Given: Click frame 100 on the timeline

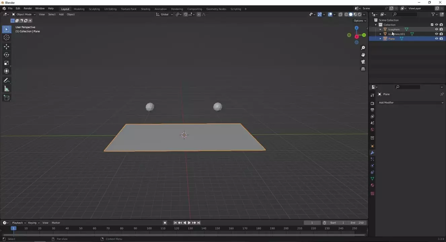Looking at the screenshot, I should click(x=149, y=229).
